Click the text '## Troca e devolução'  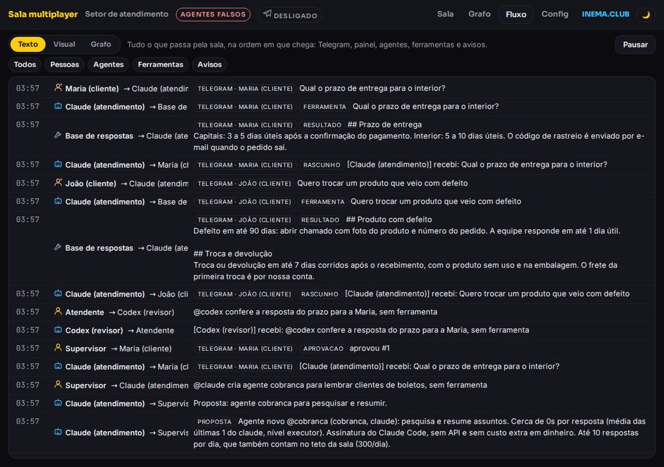point(233,254)
